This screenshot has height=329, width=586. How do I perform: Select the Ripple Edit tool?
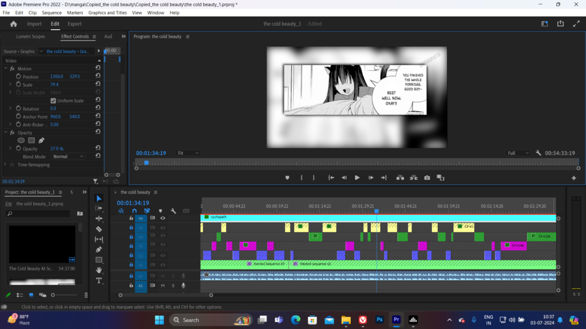coord(98,219)
